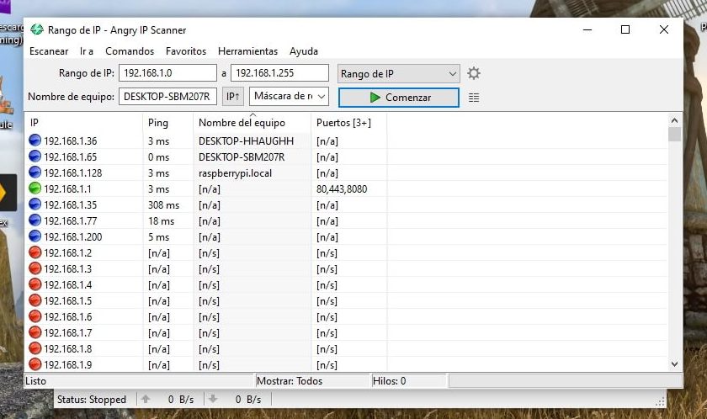Click Hilos: 0 in status bar

(x=389, y=380)
